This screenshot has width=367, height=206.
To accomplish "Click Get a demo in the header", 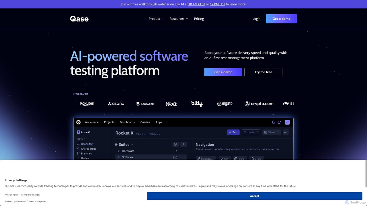I will coord(281,19).
